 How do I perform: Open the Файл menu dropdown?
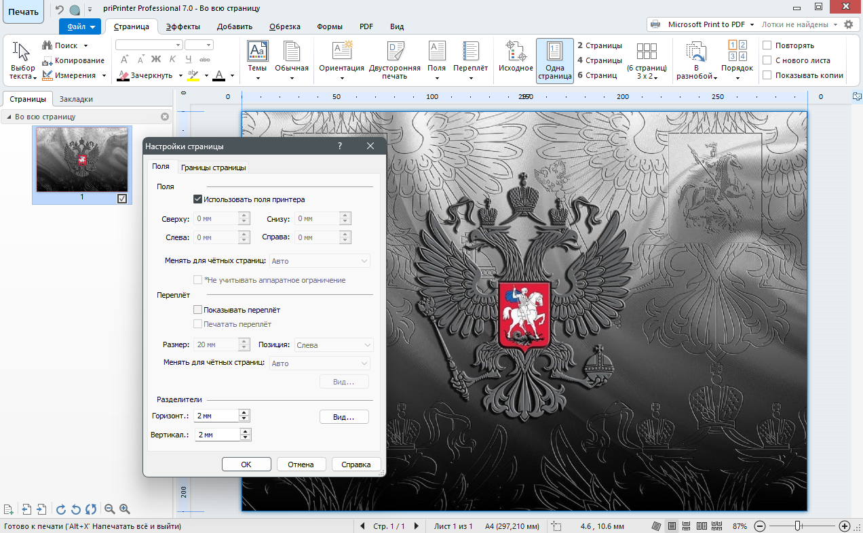point(80,26)
